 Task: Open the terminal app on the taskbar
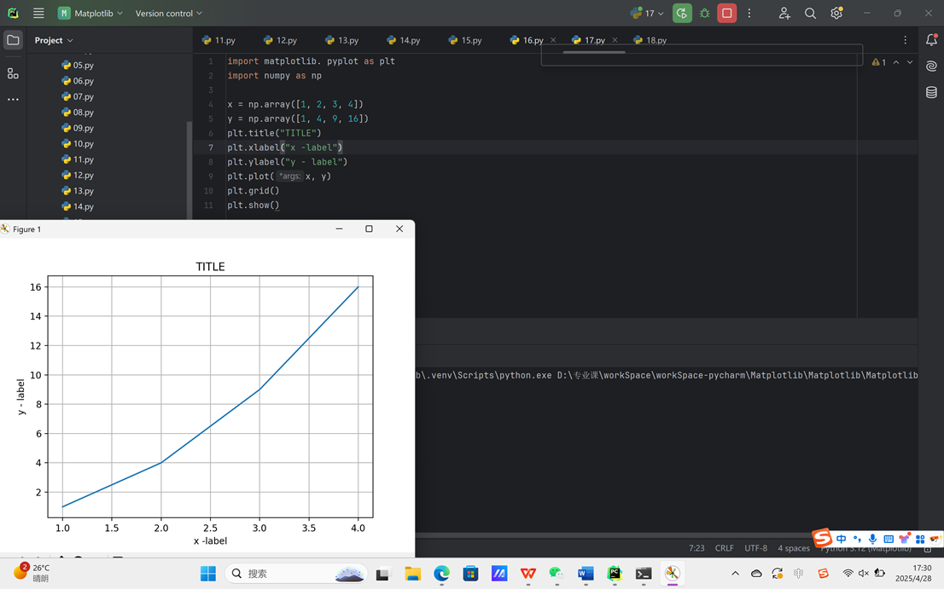pyautogui.click(x=644, y=574)
